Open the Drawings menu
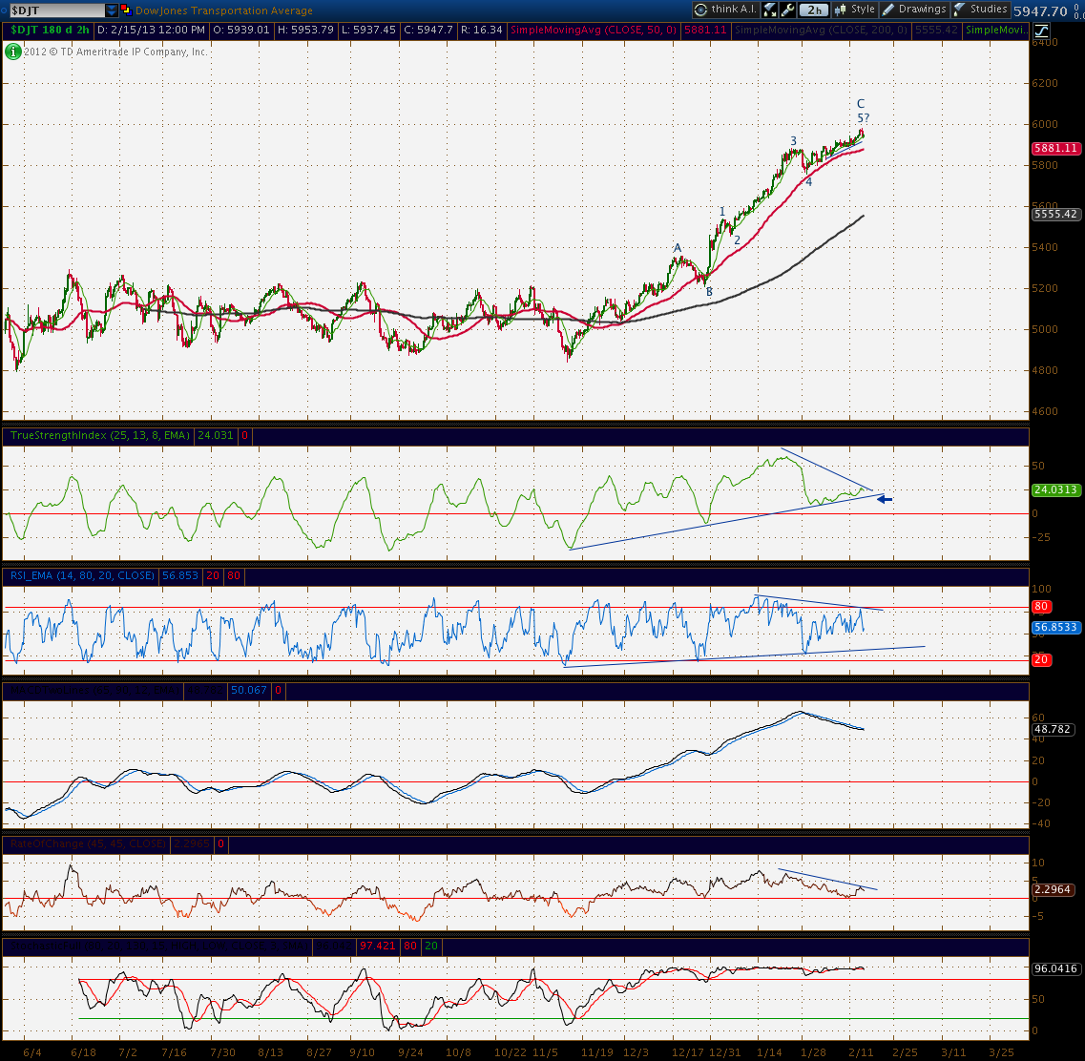This screenshot has height=1061, width=1085. tap(914, 10)
